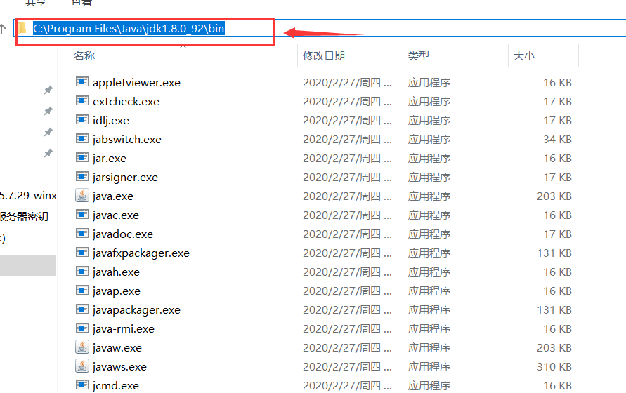Screen dimensions: 626x393
Task: Click the jar.exe file icon
Action: point(81,158)
